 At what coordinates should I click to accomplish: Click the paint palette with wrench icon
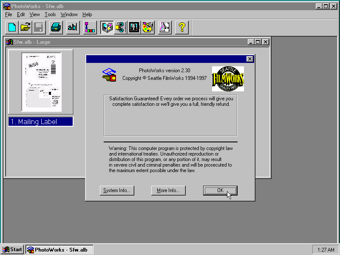coord(147,27)
